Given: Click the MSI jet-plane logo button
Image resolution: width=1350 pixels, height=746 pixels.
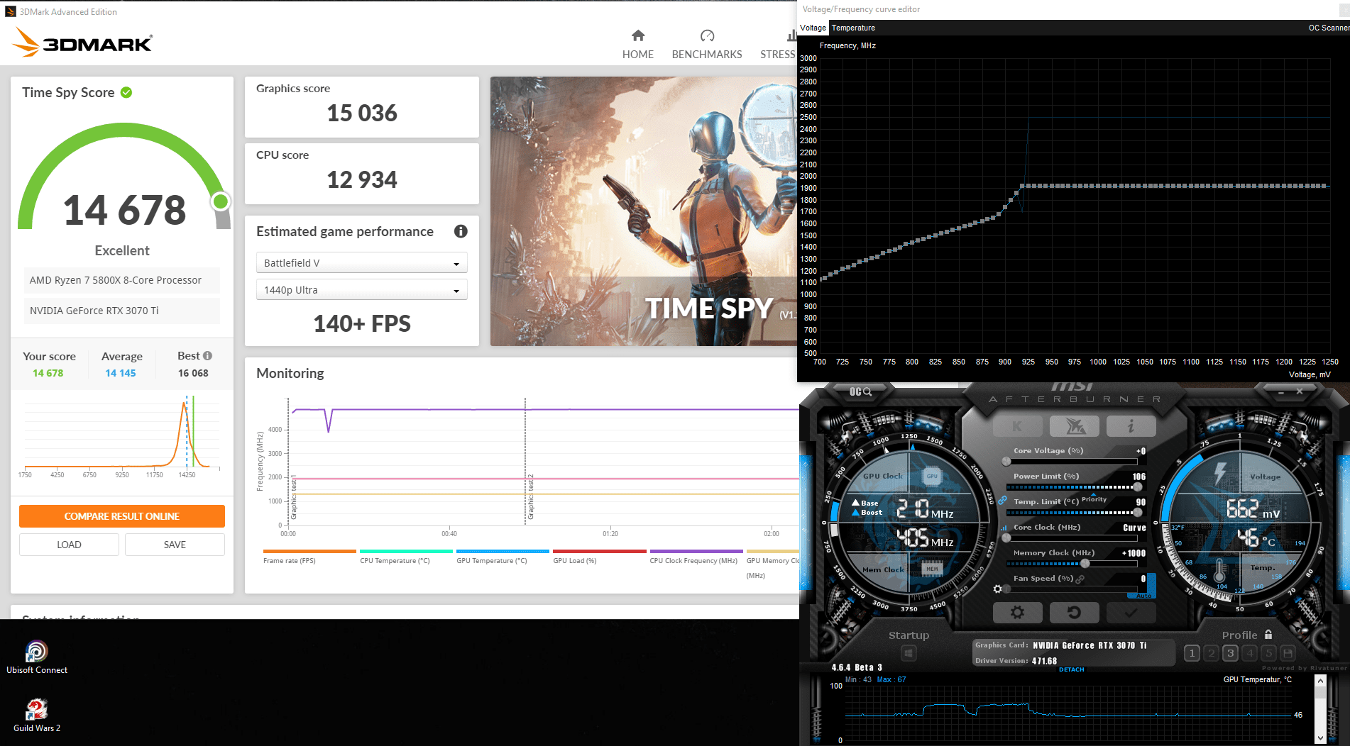Looking at the screenshot, I should [1075, 426].
